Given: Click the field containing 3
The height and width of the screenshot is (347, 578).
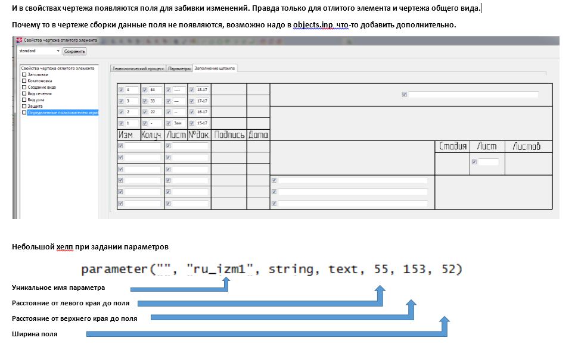Looking at the screenshot, I should (x=132, y=101).
